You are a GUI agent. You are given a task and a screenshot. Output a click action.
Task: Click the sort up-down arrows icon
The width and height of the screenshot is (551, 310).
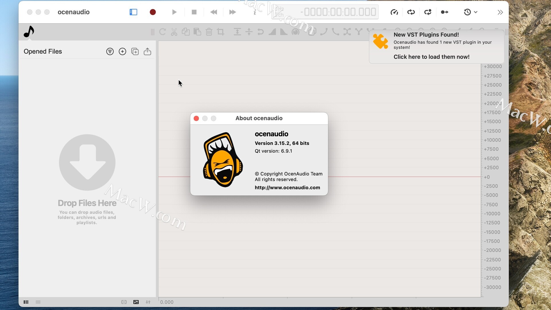148,302
